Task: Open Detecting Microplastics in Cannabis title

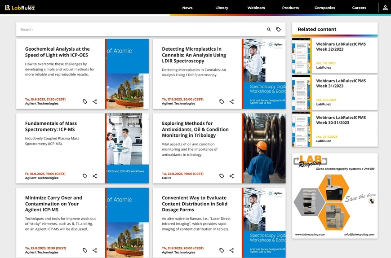Action: point(194,55)
